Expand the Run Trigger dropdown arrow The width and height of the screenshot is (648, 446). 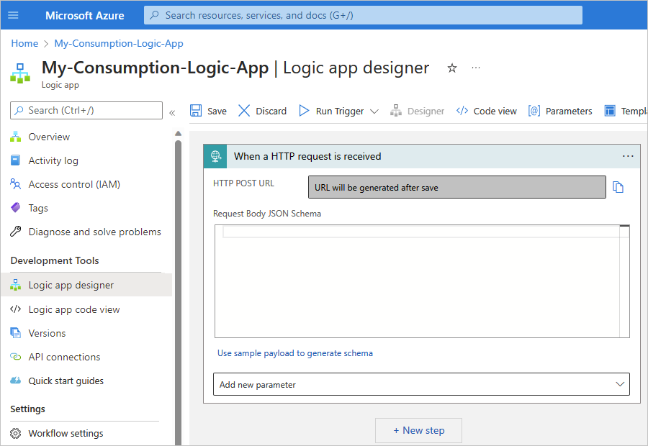[x=374, y=111]
